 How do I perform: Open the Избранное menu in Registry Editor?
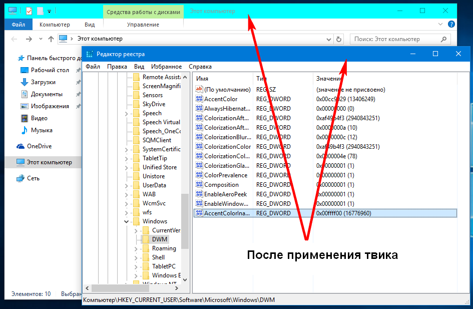(x=167, y=67)
